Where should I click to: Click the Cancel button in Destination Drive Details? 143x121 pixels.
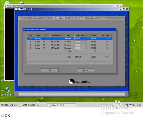(86, 70)
